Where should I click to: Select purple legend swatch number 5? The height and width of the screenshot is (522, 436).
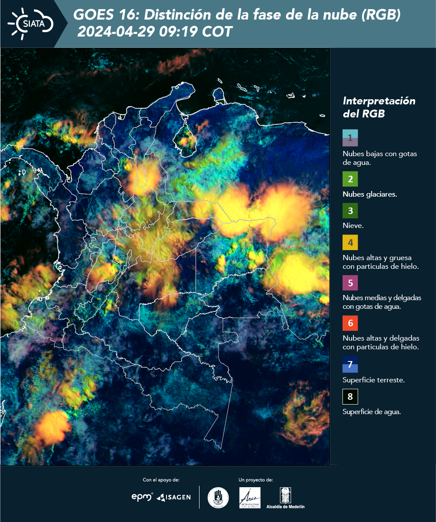350,283
